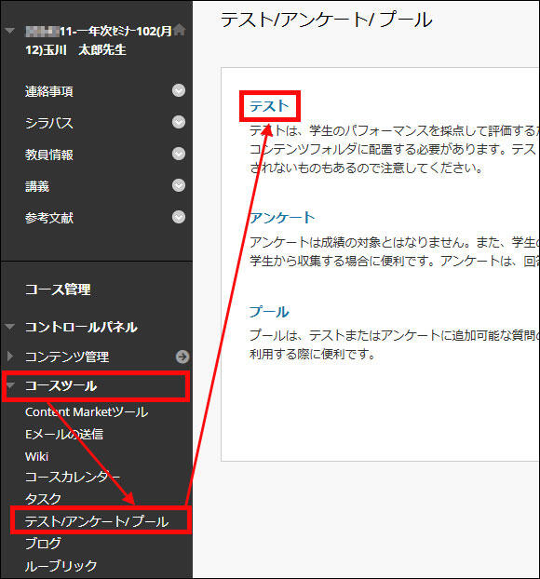
Task: Open the アンケート link
Action: point(282,217)
